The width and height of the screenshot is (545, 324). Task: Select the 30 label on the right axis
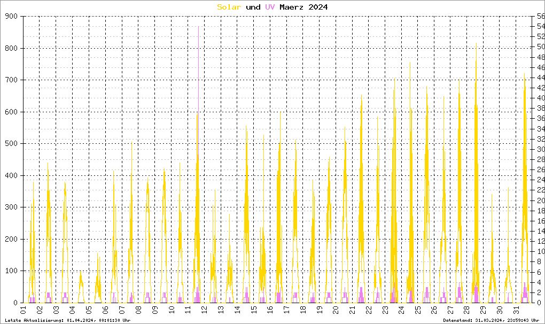pos(540,149)
